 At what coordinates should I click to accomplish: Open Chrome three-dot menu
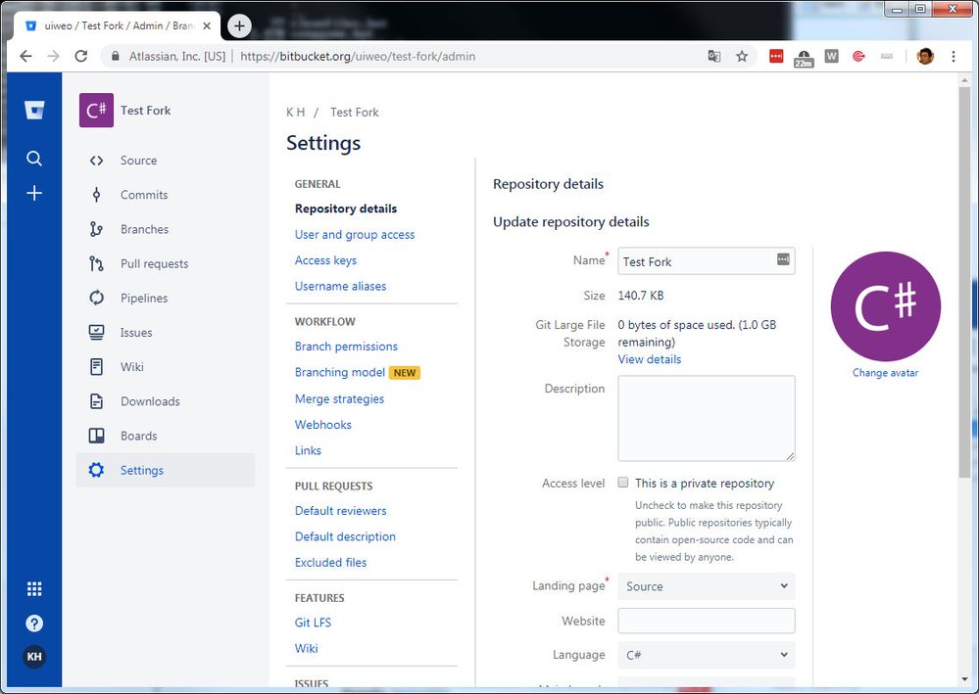pos(954,56)
